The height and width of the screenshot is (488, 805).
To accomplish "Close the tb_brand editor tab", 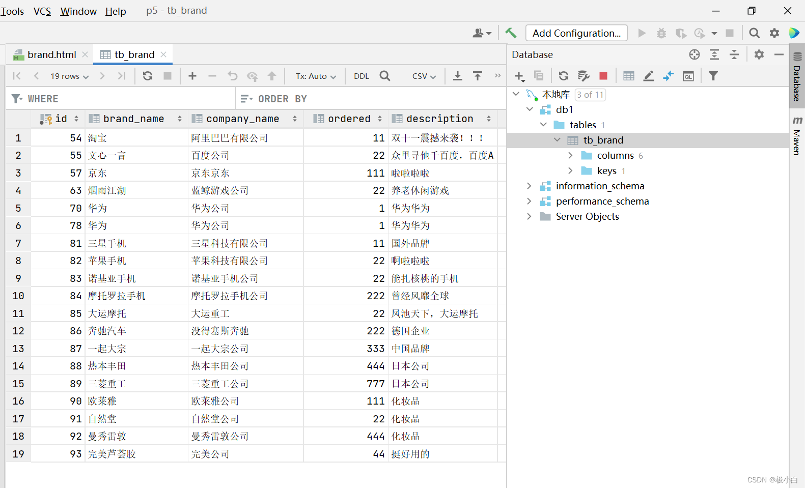I will click(163, 54).
